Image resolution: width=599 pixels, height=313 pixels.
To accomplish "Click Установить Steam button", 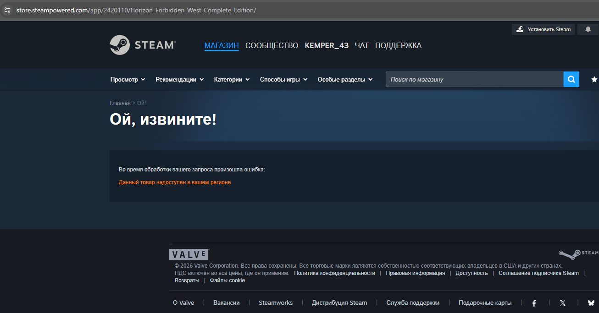I will click(x=543, y=29).
